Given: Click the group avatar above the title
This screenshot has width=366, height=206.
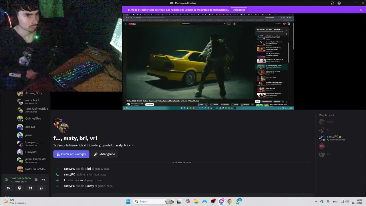Looking at the screenshot, I should (x=61, y=125).
